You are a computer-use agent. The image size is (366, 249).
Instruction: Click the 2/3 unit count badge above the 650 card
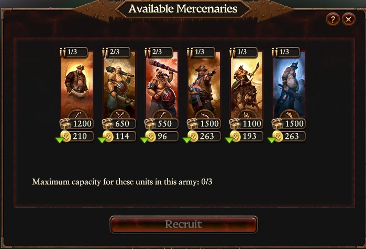pyautogui.click(x=116, y=52)
